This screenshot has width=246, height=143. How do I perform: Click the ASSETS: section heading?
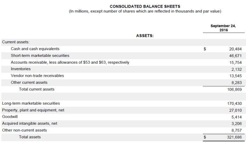[x=145, y=36]
